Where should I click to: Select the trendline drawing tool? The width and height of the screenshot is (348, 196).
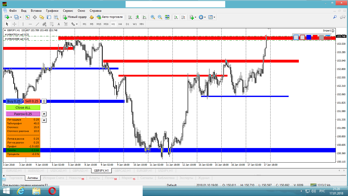tap(37, 24)
